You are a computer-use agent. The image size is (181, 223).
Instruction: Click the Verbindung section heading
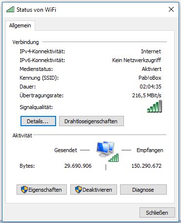(26, 42)
